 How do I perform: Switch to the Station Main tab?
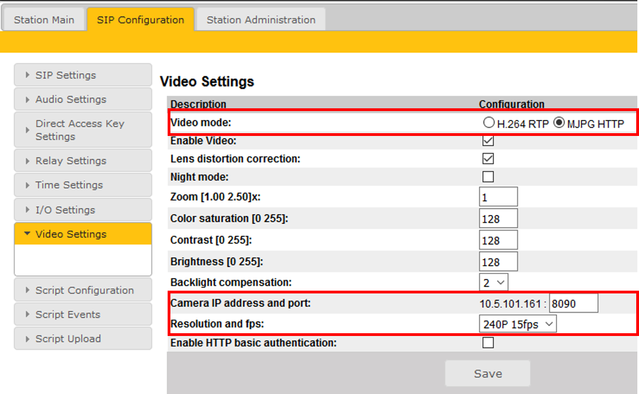[x=44, y=20]
